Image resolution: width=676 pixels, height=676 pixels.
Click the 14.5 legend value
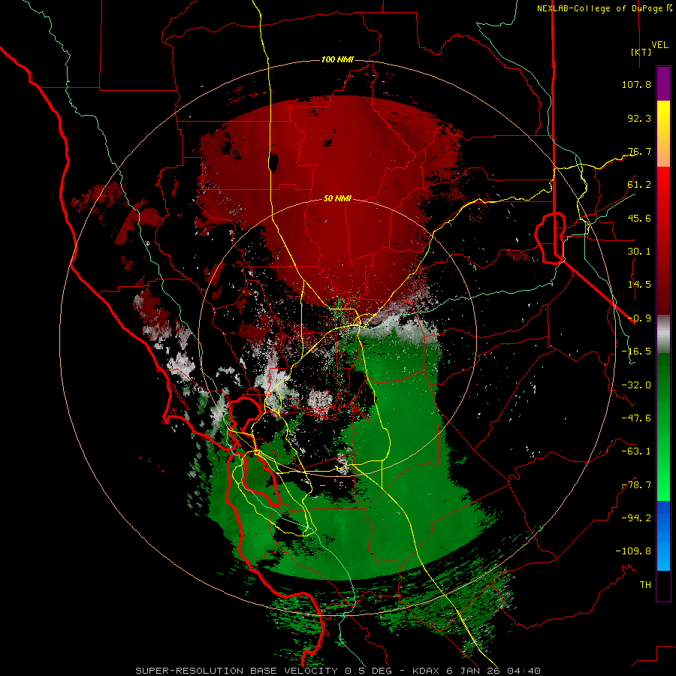639,285
